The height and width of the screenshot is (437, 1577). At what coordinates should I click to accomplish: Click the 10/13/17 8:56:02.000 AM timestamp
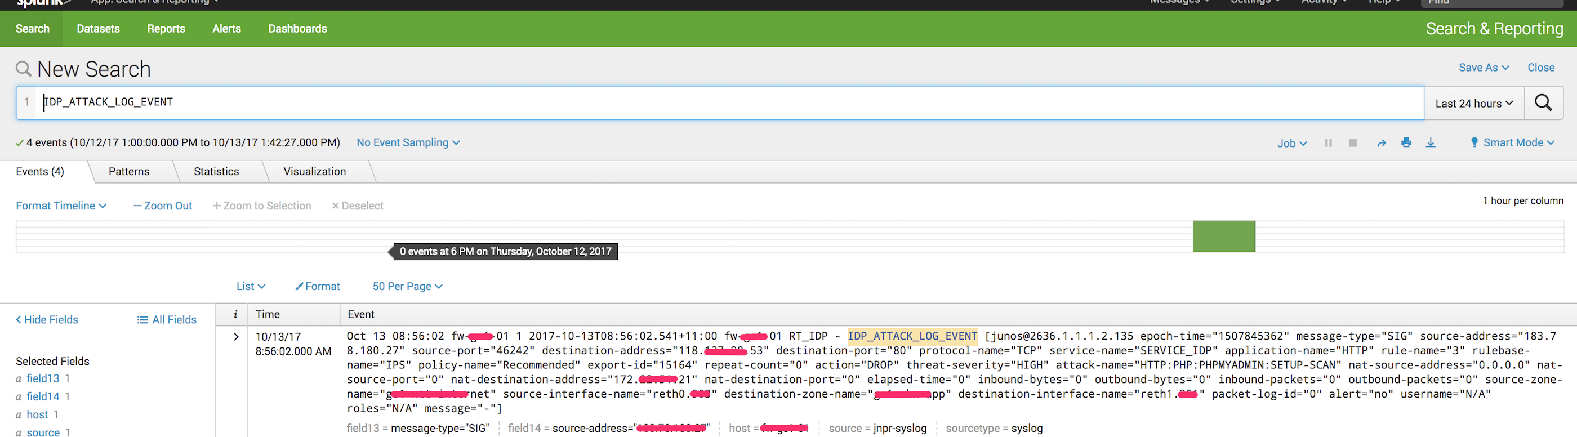coord(293,344)
